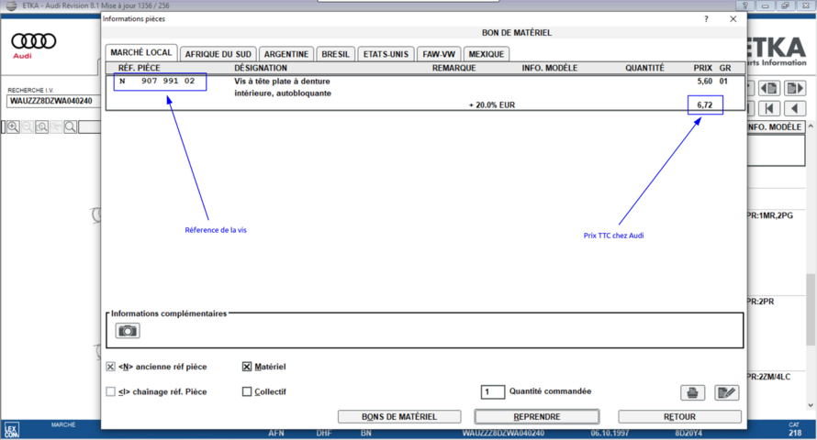
Task: Click the help question mark in the dialog title
Action: click(706, 18)
